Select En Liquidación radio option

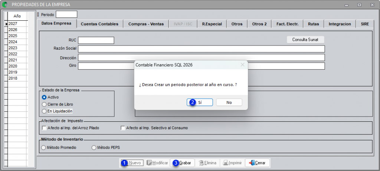coord(44,111)
